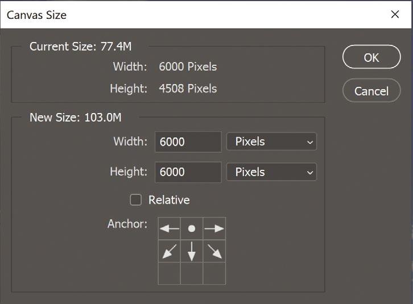Select the down-right diagonal anchor arrow
This screenshot has height=304, width=413.
(x=214, y=251)
